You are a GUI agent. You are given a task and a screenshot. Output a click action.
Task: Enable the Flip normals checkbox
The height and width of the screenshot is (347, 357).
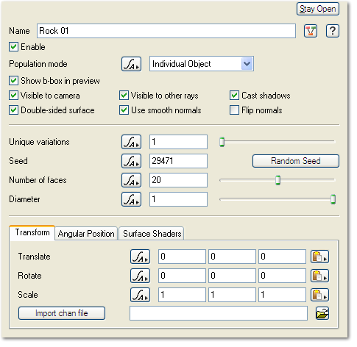234,110
